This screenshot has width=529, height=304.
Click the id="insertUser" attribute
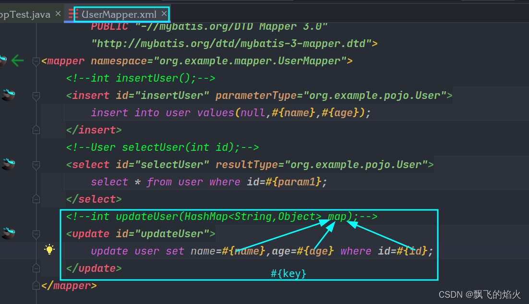(x=163, y=96)
